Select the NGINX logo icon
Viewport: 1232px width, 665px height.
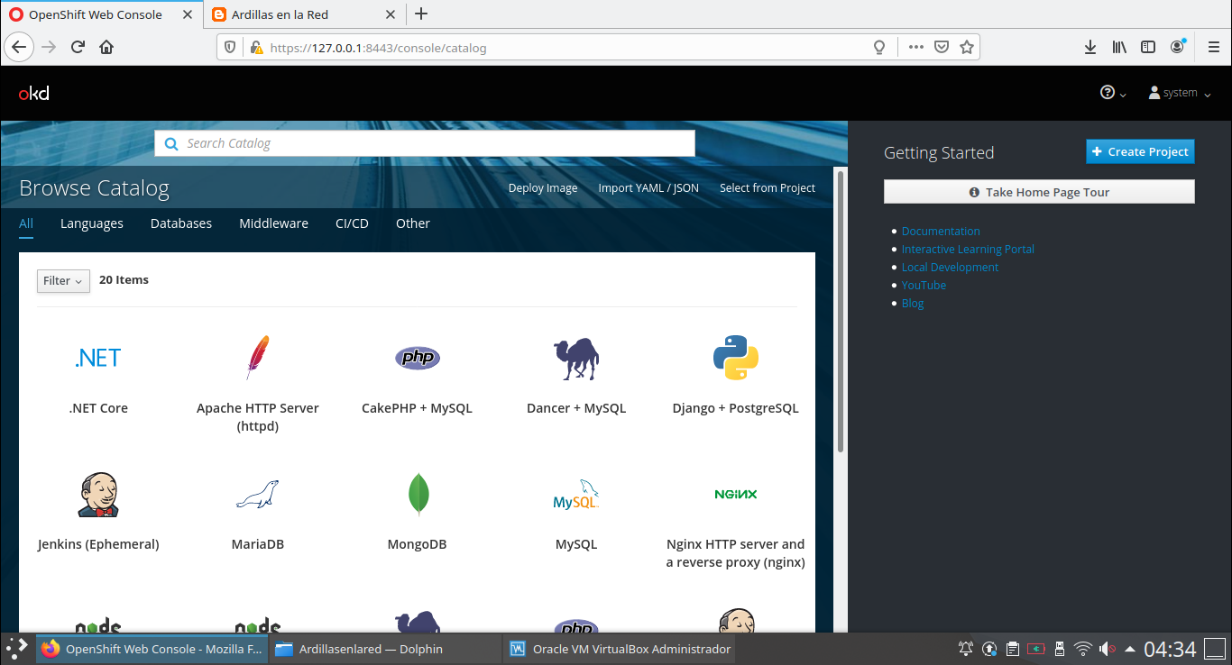[736, 494]
